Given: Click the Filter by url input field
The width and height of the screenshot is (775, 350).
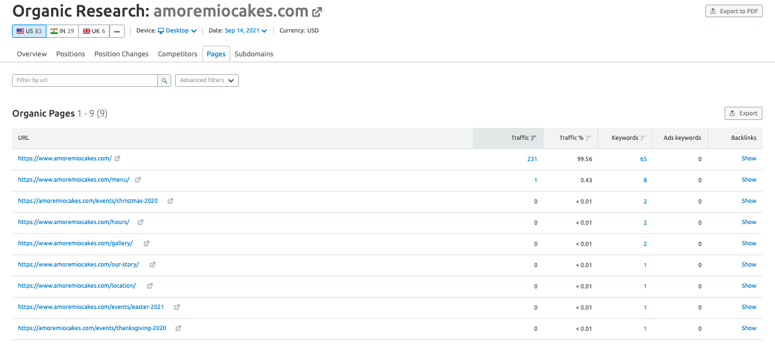Looking at the screenshot, I should click(85, 80).
